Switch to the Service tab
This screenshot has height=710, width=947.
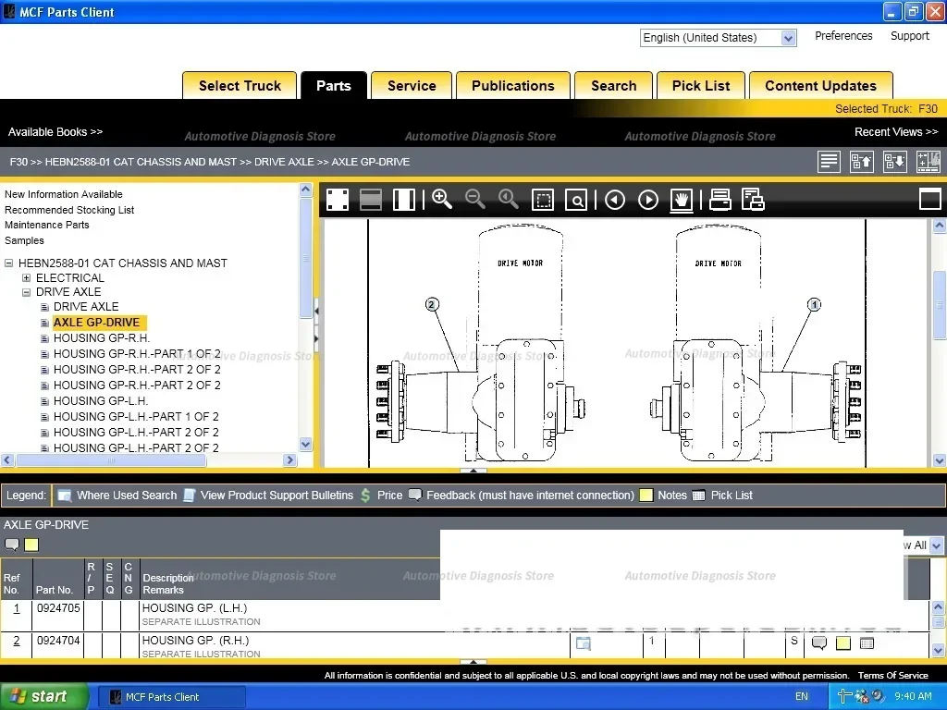click(412, 86)
